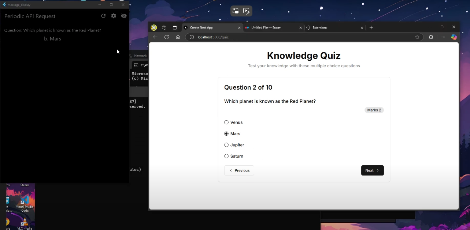Image resolution: width=470 pixels, height=230 pixels.
Task: Open a new browser tab
Action: 371,28
